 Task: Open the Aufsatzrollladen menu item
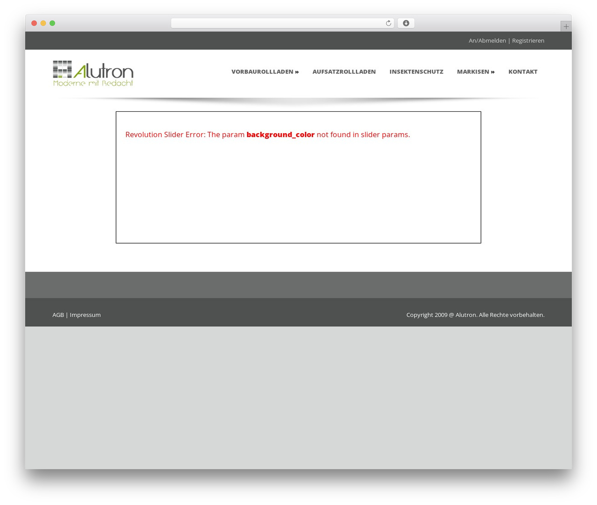click(344, 72)
